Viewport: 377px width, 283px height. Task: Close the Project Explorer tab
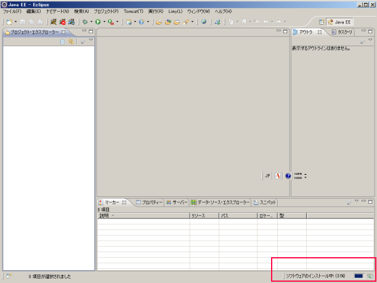pos(63,32)
